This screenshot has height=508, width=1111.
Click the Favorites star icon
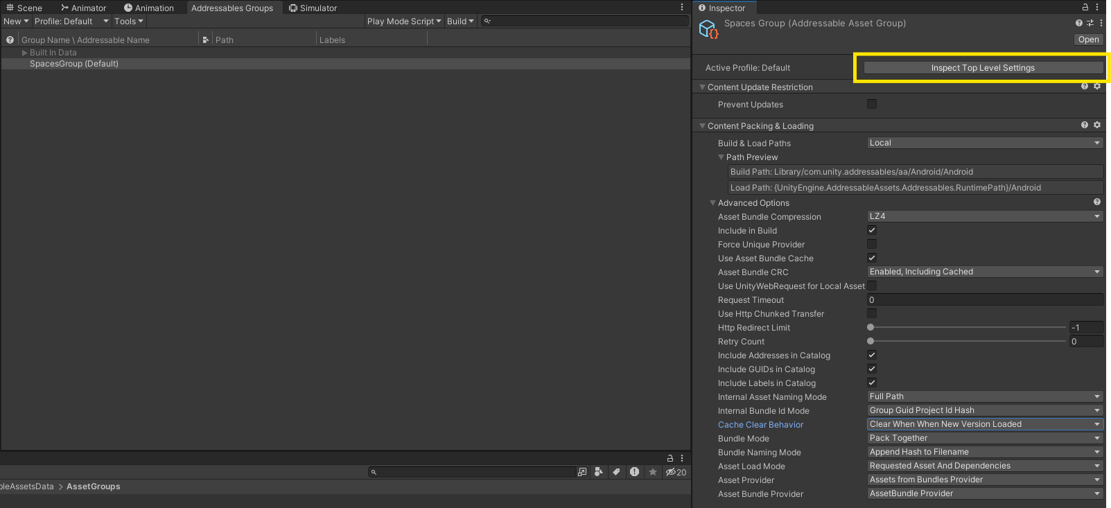(x=652, y=472)
